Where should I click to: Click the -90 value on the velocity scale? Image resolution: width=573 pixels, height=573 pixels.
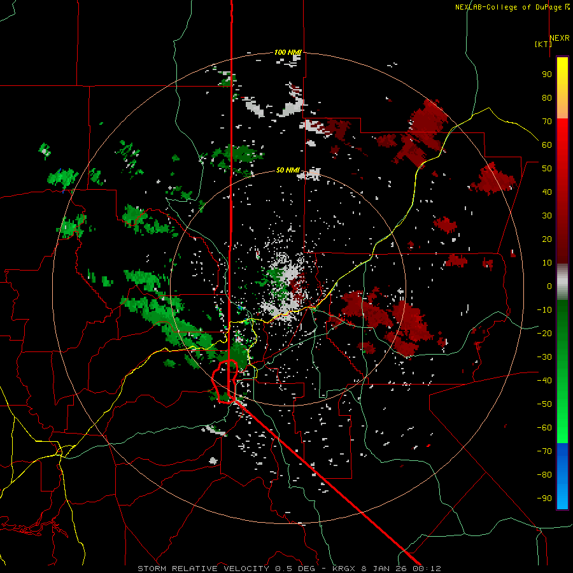click(544, 499)
